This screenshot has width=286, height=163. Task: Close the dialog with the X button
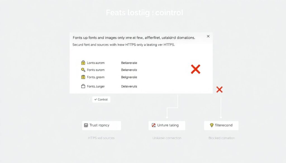208,36
